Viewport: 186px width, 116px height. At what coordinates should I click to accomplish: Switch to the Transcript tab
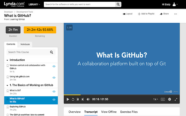91,112
